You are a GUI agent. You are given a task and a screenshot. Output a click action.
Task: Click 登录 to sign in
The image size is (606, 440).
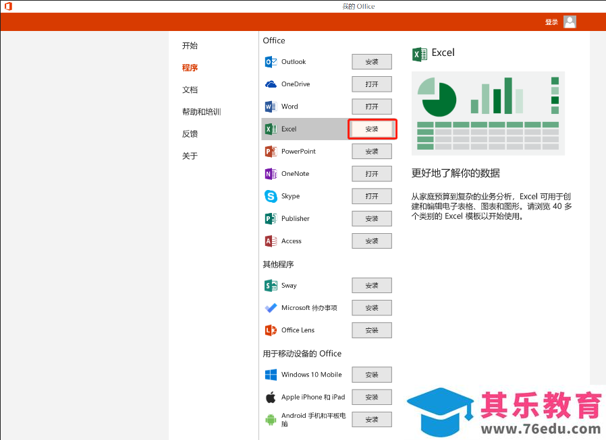[551, 22]
